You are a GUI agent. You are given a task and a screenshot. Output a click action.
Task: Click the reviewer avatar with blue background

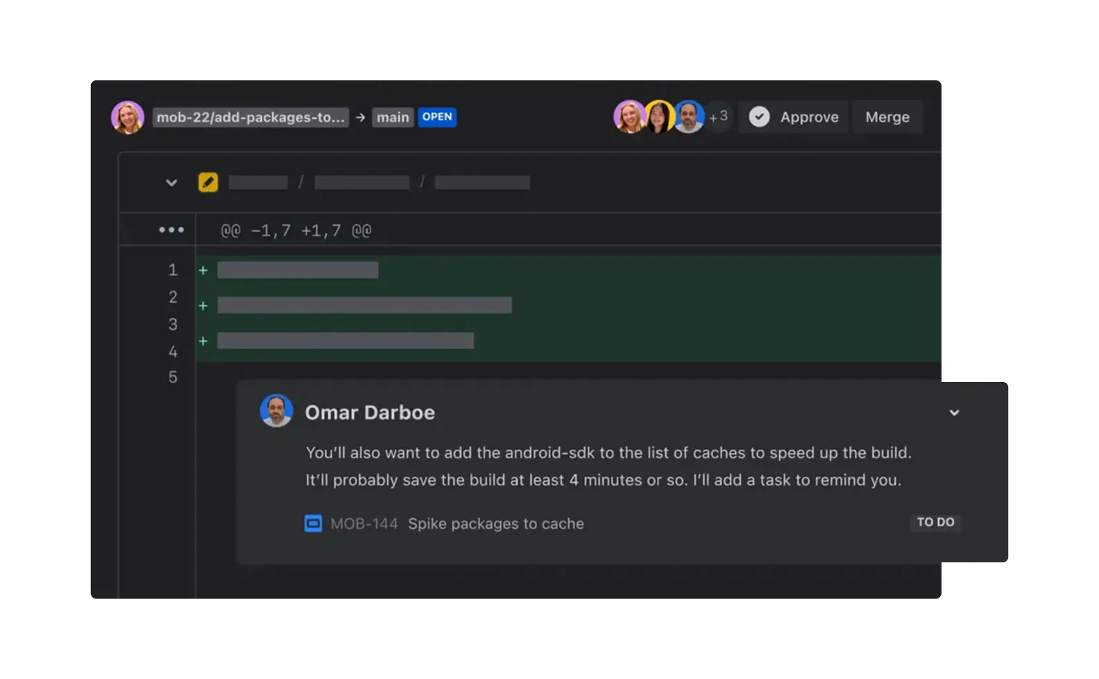coord(689,117)
